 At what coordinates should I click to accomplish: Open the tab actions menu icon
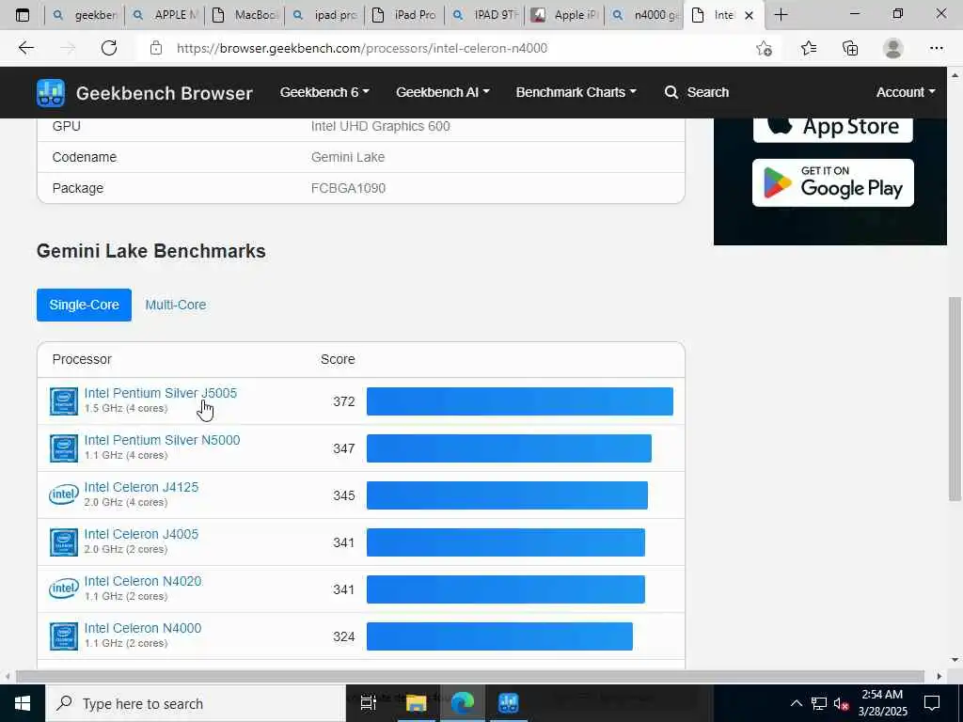[x=23, y=15]
